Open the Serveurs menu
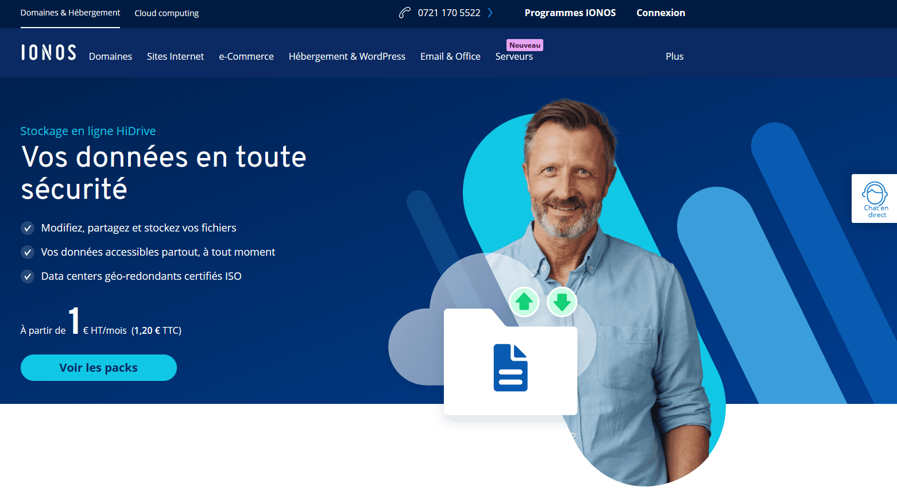Image resolution: width=897 pixels, height=501 pixels. pyautogui.click(x=514, y=56)
